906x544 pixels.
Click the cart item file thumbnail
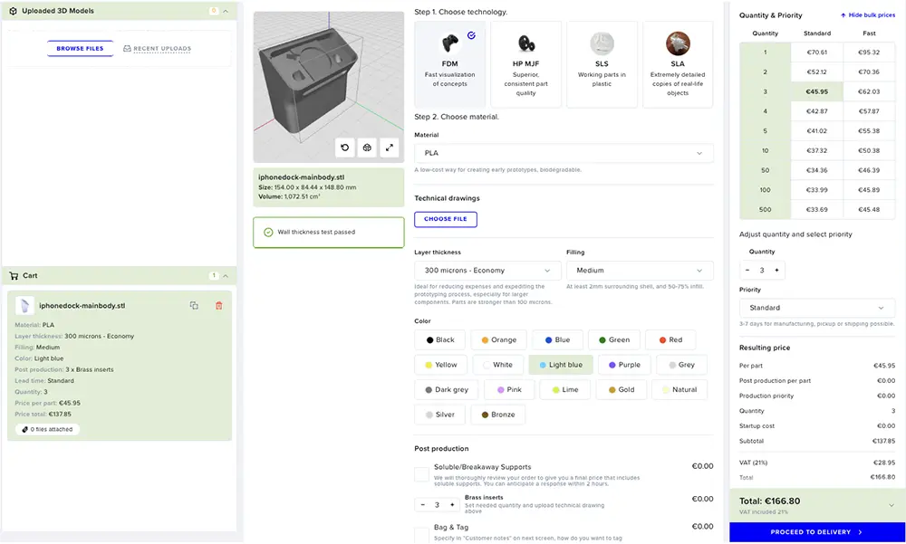[x=24, y=305]
